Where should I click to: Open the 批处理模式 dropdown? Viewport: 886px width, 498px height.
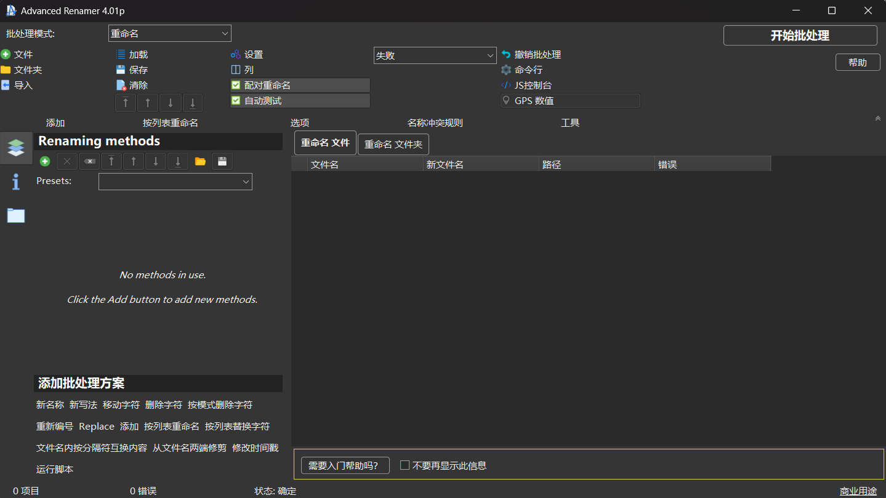click(169, 33)
